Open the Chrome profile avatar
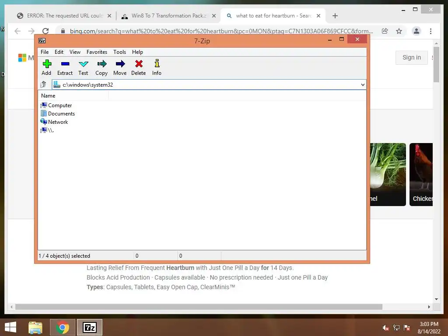Viewport: 448px width, 336px height. [416, 31]
